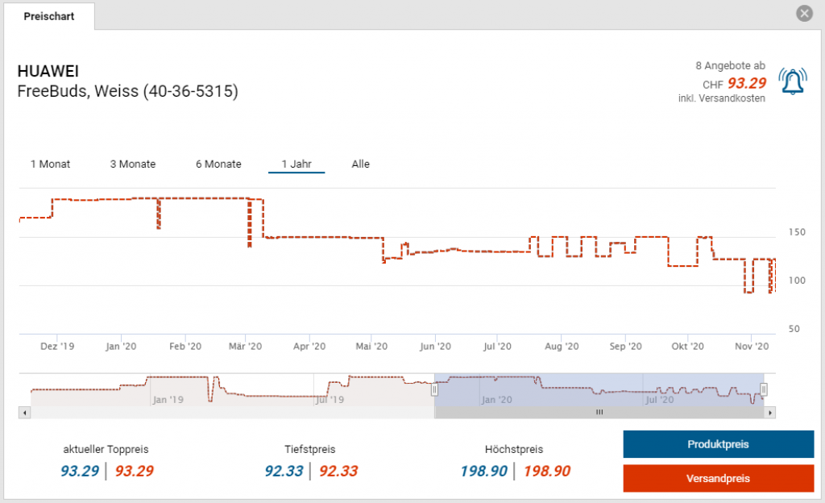Click the scrollbar thumb grip
825x503 pixels.
coord(599,413)
